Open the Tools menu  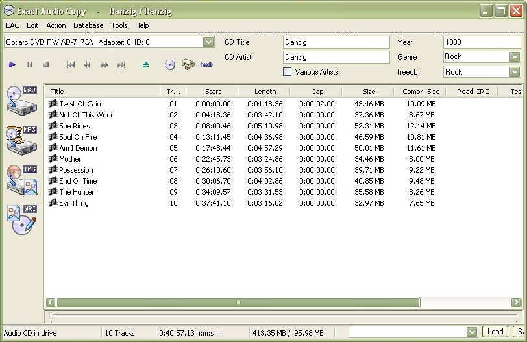click(119, 25)
